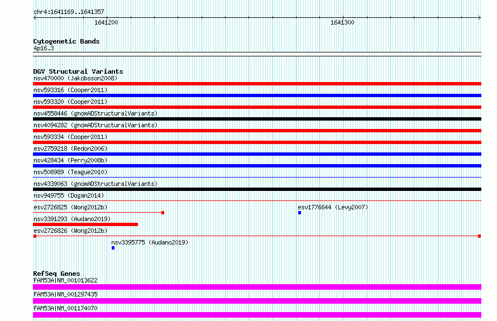Open FAM53A|NM_001174070 gene label
The height and width of the screenshot is (321, 497).
pos(65,308)
